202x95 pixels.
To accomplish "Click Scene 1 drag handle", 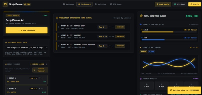I will (x=8, y=78).
